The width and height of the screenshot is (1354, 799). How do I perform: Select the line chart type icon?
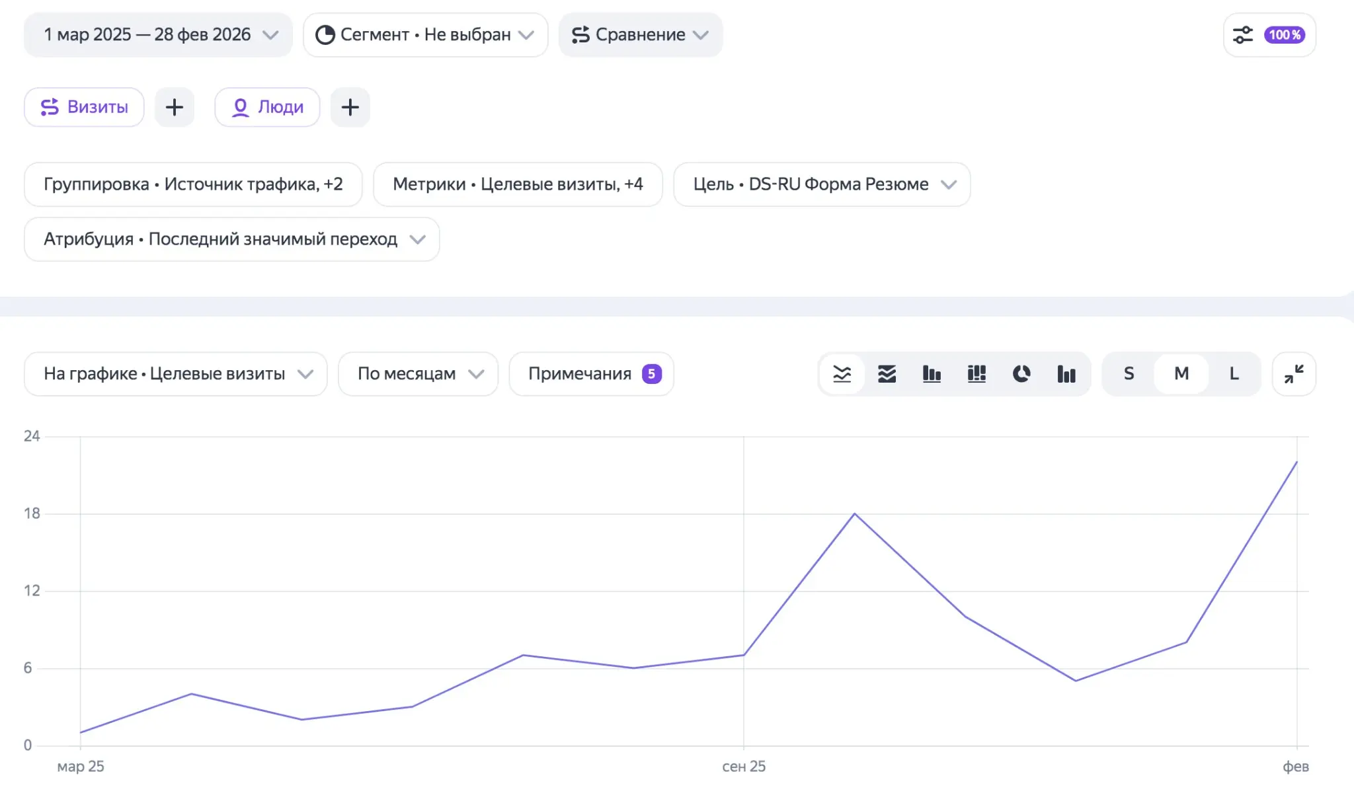pos(842,374)
